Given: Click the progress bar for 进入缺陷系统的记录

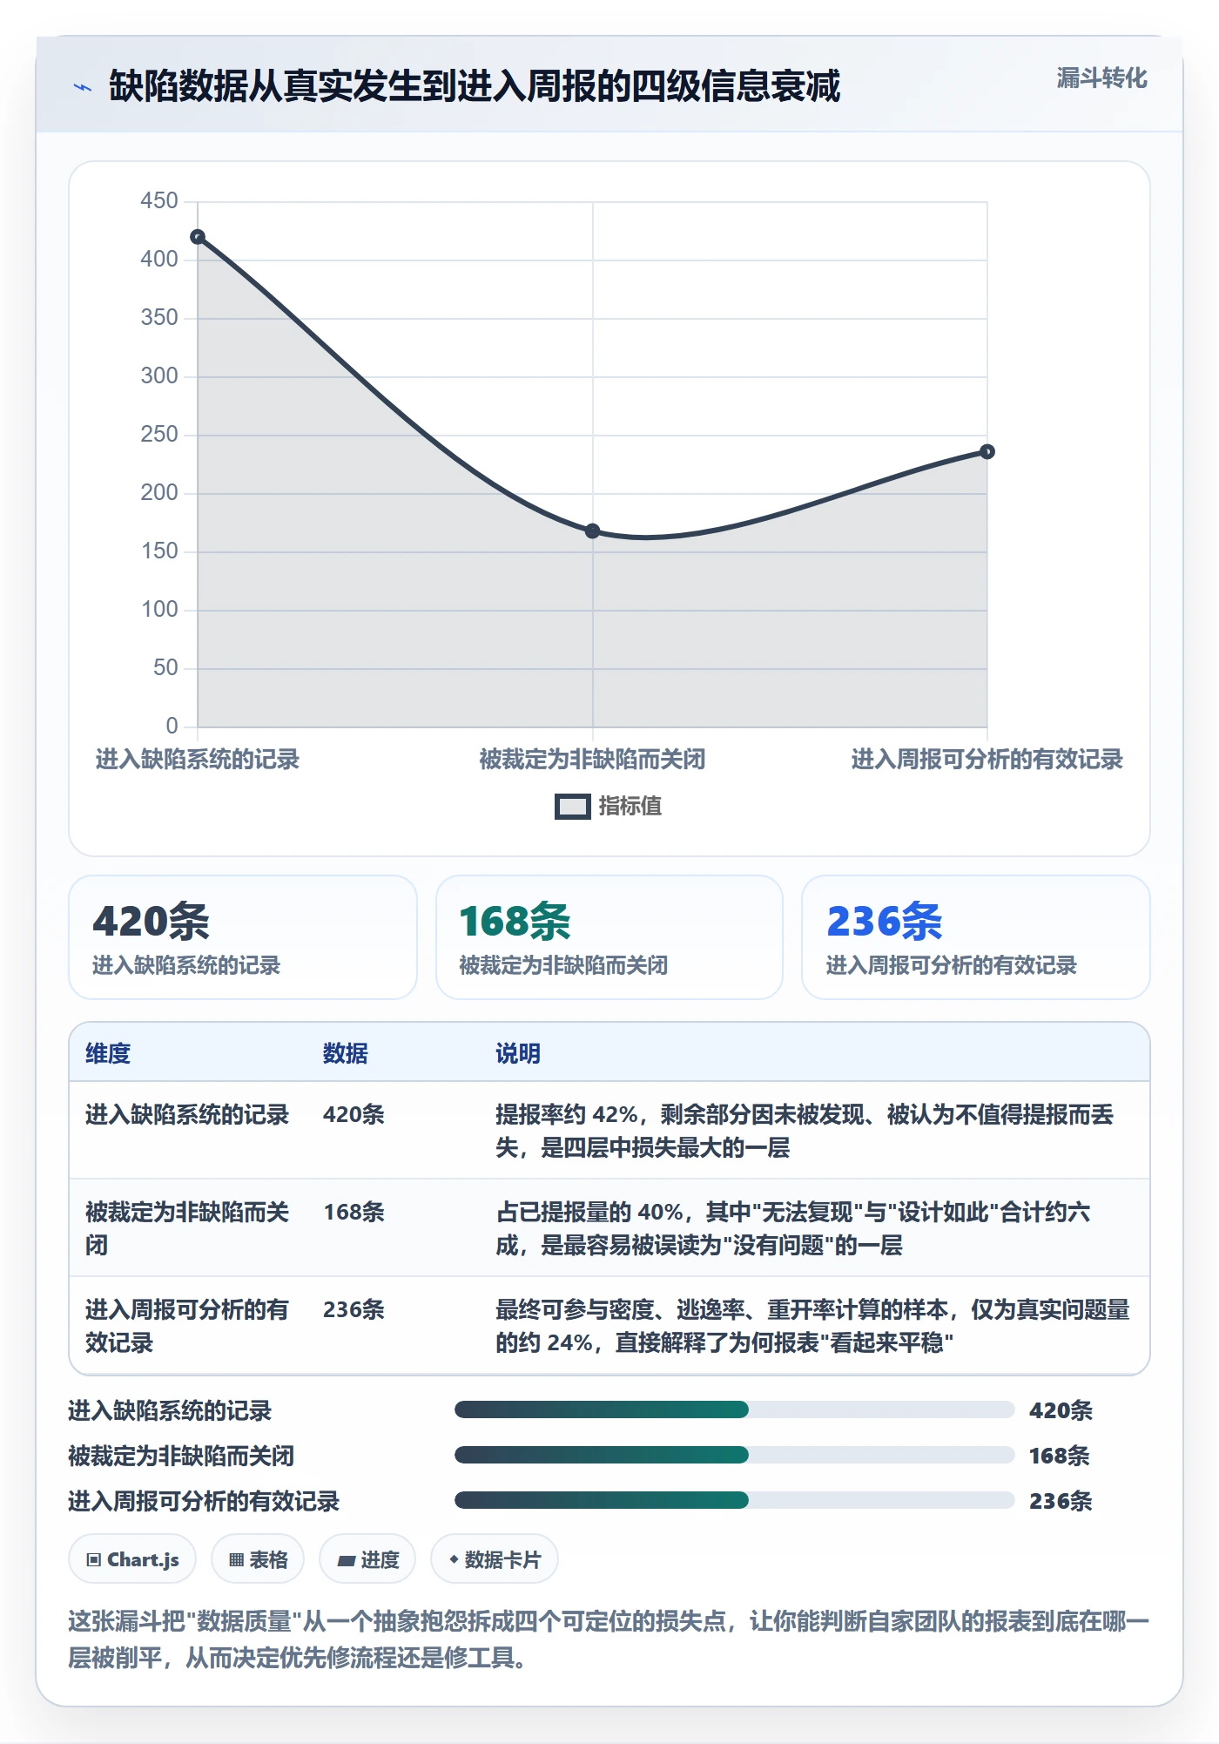Looking at the screenshot, I should coord(735,1409).
